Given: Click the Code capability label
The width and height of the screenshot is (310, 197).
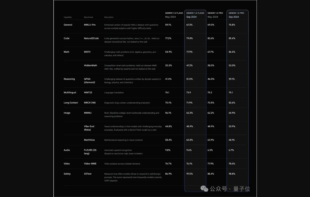Looking at the screenshot, I should tap(67, 38).
